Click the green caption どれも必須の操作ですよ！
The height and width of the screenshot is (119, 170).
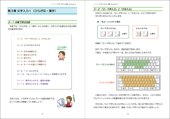tap(62, 48)
